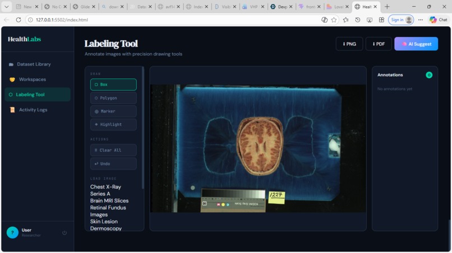This screenshot has width=452, height=253.
Task: Open browser history icon
Action: (x=357, y=20)
